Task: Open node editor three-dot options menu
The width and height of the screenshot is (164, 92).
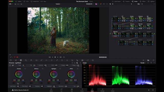Action: pos(154,4)
